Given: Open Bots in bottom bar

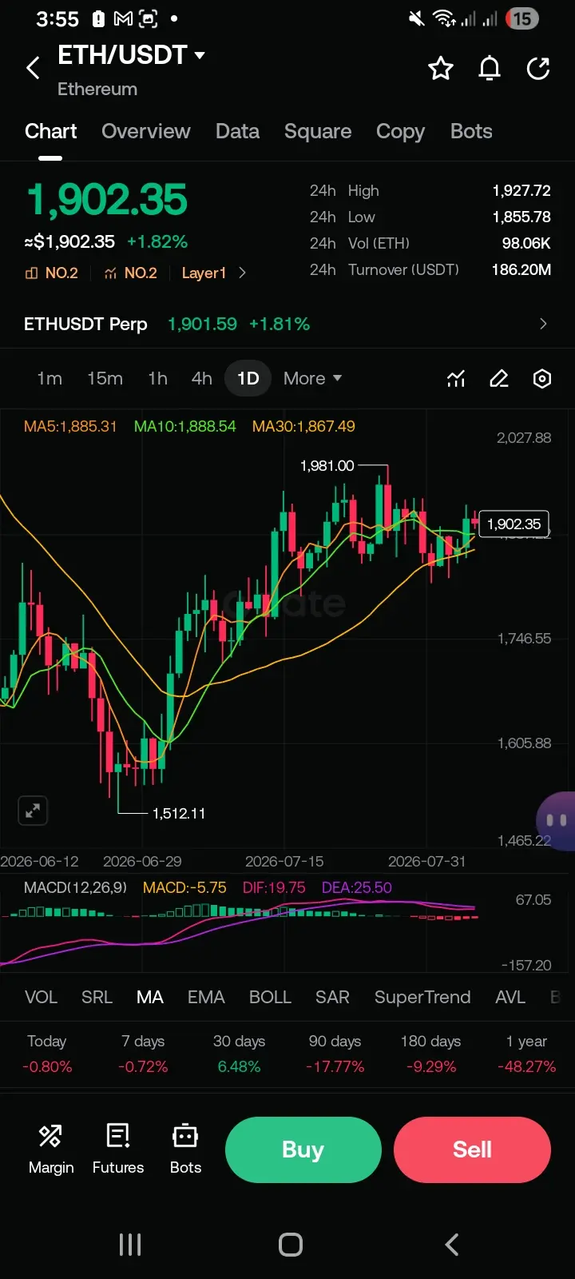Looking at the screenshot, I should [185, 1150].
